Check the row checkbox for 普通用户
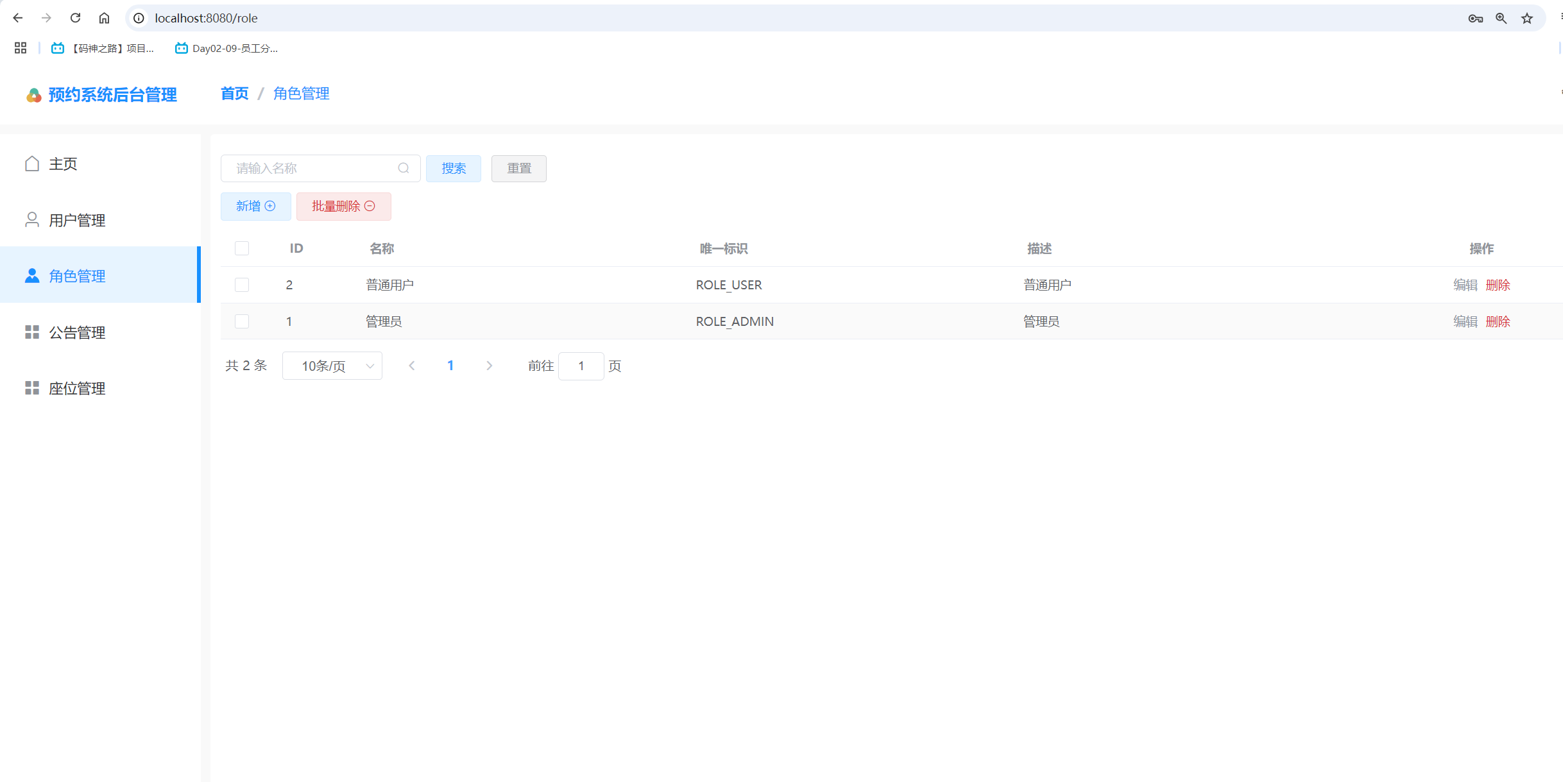1563x782 pixels. (242, 285)
